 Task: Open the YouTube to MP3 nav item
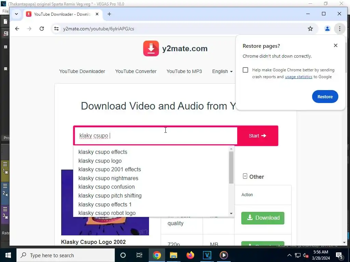click(184, 71)
